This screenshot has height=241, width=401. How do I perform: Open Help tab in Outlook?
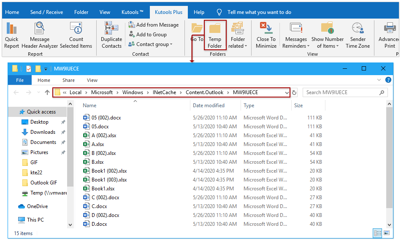[x=199, y=12]
